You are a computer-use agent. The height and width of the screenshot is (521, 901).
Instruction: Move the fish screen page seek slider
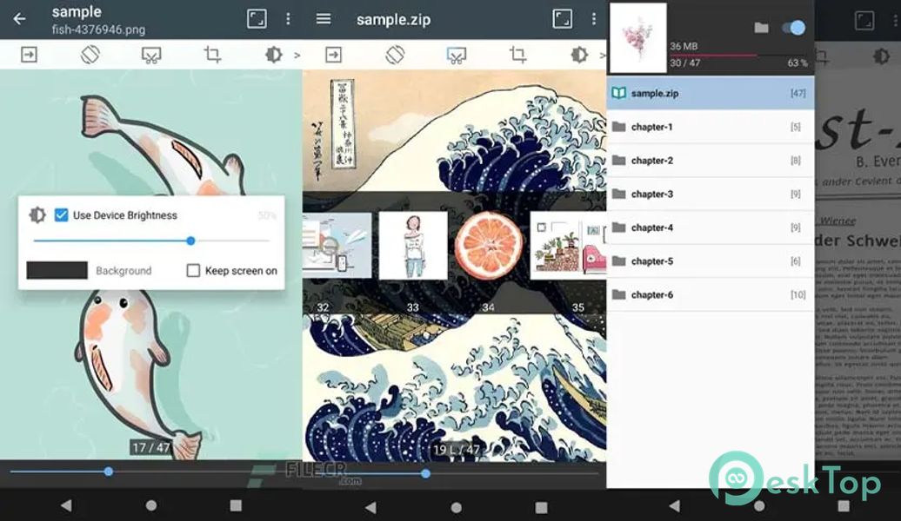click(x=109, y=472)
